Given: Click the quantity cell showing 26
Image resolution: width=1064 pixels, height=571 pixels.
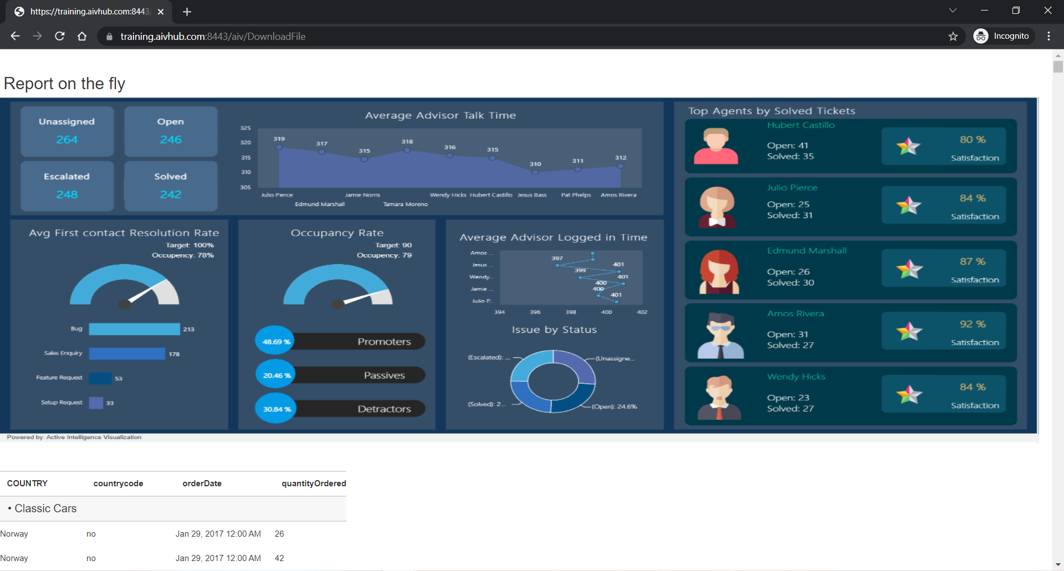Looking at the screenshot, I should (279, 534).
